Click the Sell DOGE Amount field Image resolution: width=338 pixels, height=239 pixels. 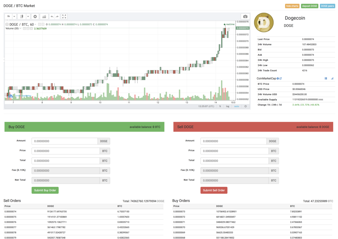233,141
